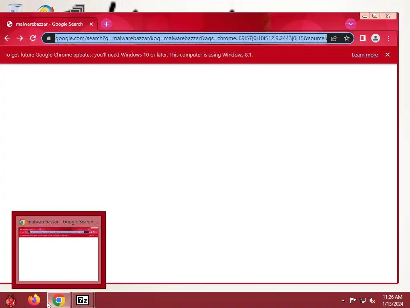Go forward with the Chrome forward arrow
This screenshot has height=308, width=410.
[x=20, y=38]
